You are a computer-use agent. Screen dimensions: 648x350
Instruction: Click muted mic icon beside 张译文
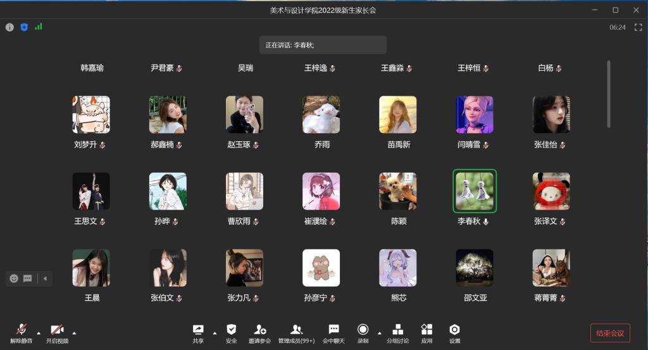click(563, 222)
